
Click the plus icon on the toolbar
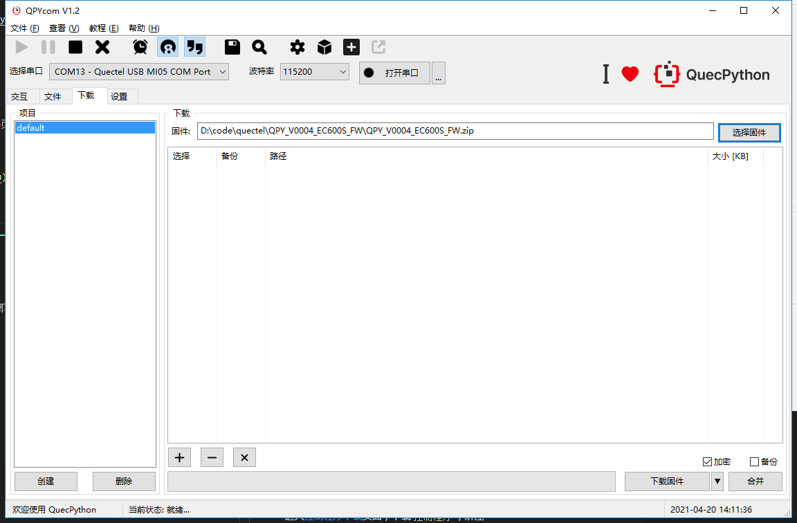coord(351,46)
